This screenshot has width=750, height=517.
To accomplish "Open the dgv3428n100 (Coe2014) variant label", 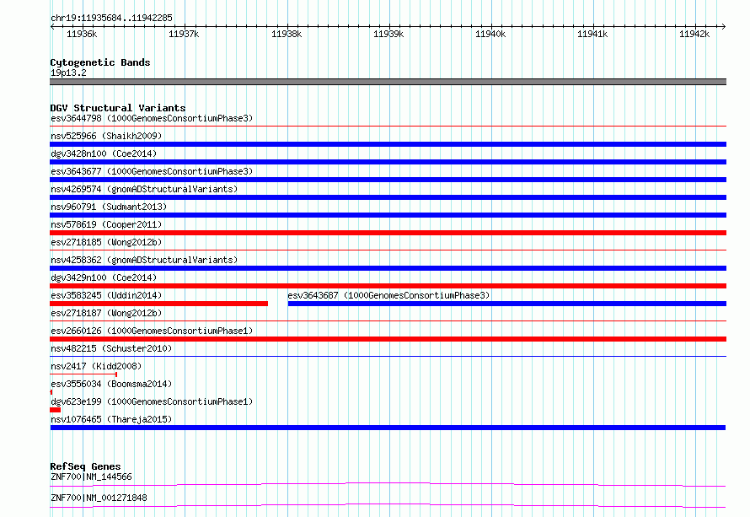I will pyautogui.click(x=104, y=153).
